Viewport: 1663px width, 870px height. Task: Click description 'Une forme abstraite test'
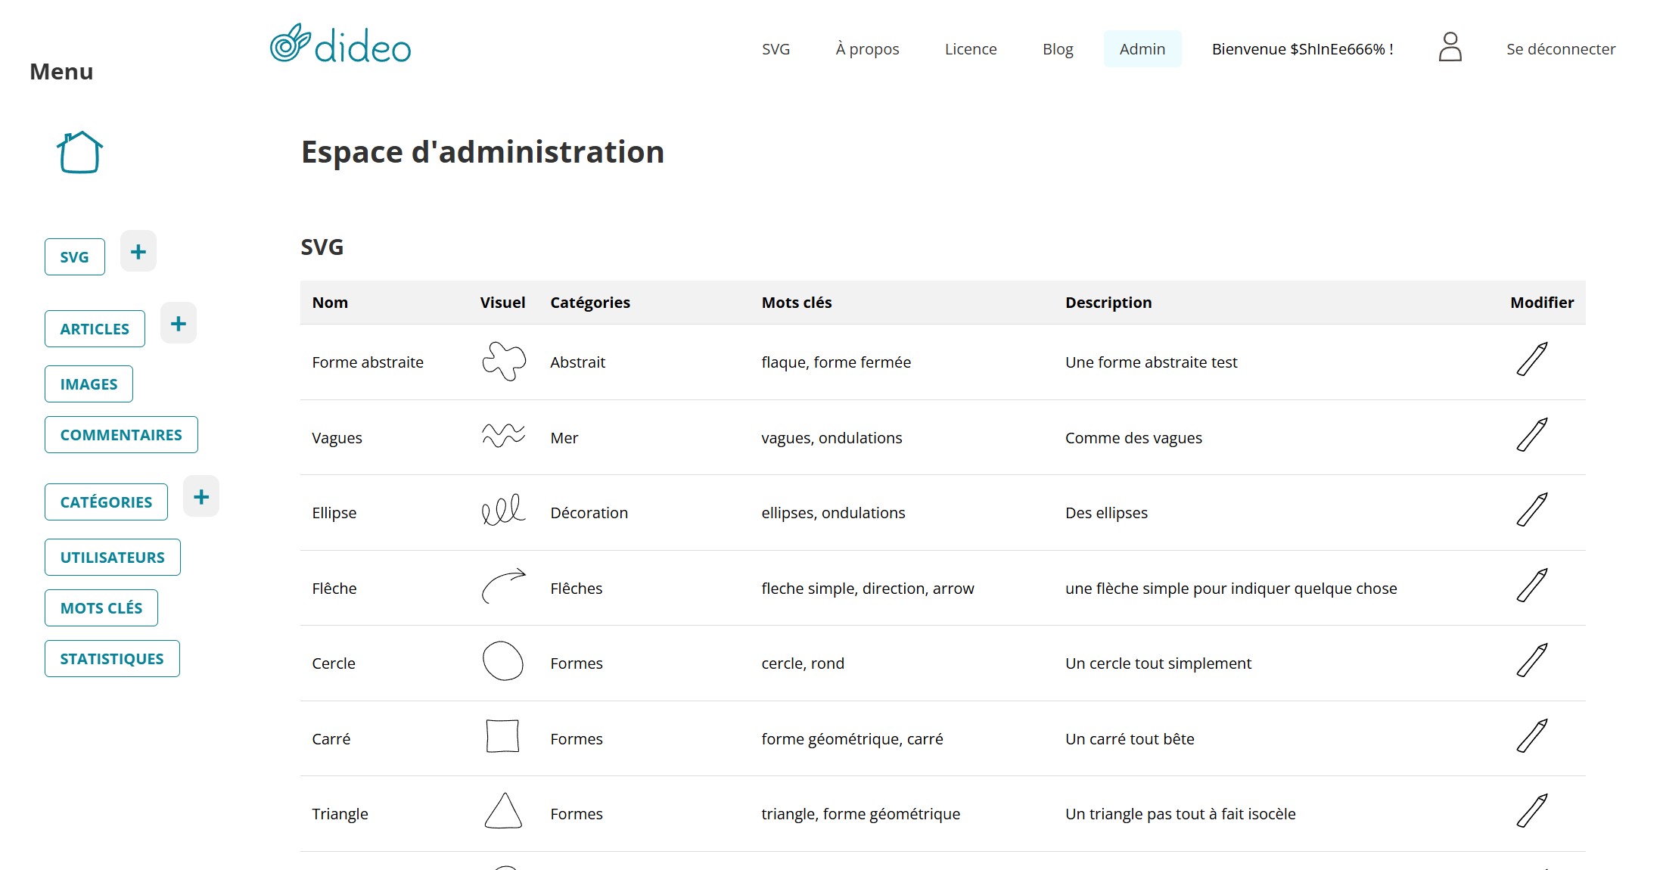[x=1151, y=362]
